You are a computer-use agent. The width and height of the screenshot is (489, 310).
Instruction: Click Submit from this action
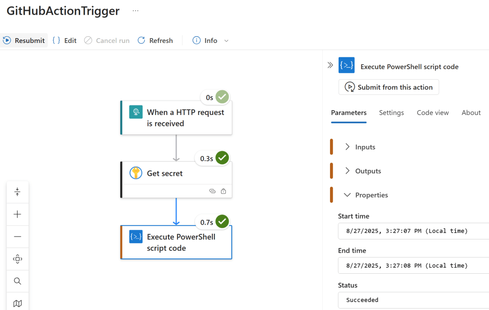[388, 87]
